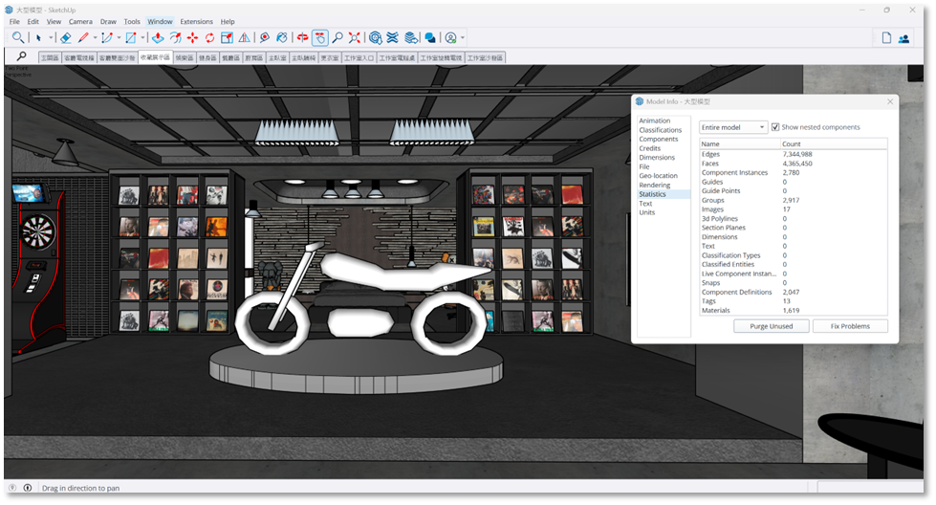The height and width of the screenshot is (505, 936).
Task: Activate the Orbit tool
Action: (303, 38)
